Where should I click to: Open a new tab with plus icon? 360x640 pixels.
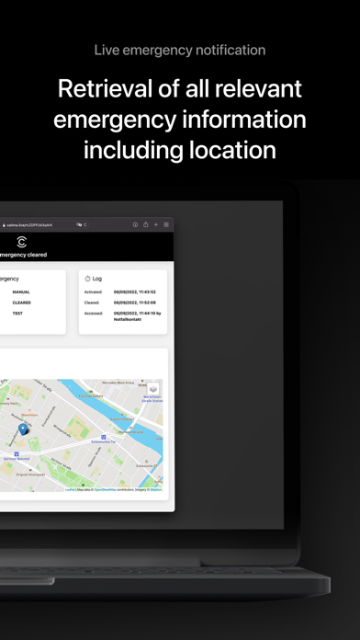pyautogui.click(x=156, y=224)
